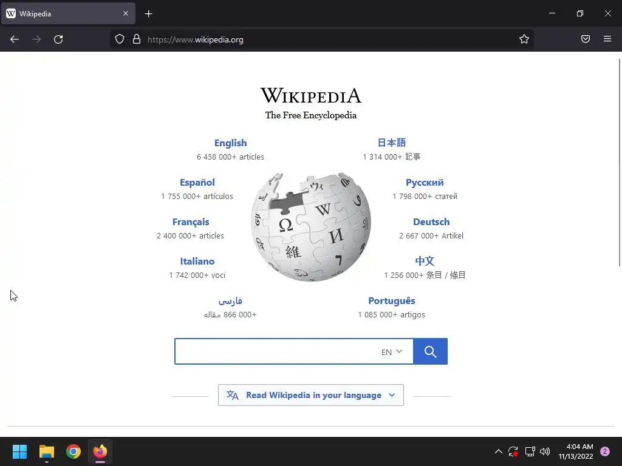Image resolution: width=622 pixels, height=466 pixels.
Task: Open network status tray icon
Action: click(530, 451)
